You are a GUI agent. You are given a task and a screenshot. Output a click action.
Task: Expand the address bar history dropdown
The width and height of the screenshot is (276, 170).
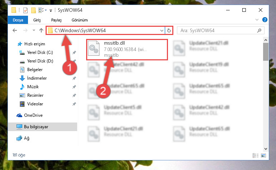tap(162, 31)
